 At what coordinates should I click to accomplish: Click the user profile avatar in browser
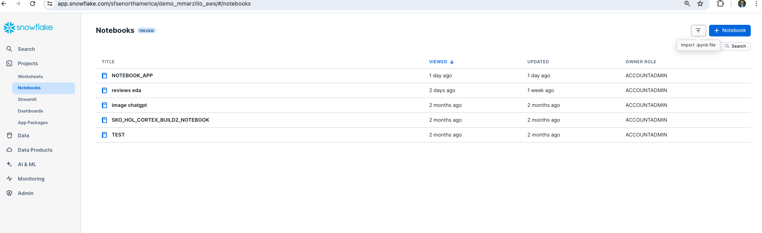742,4
